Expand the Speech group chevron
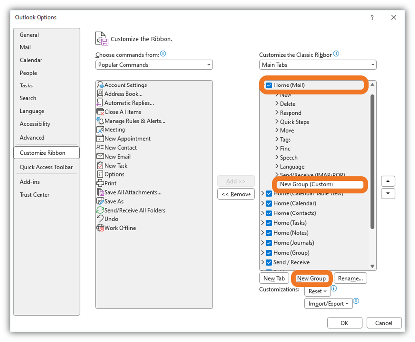415x342 pixels. click(277, 157)
